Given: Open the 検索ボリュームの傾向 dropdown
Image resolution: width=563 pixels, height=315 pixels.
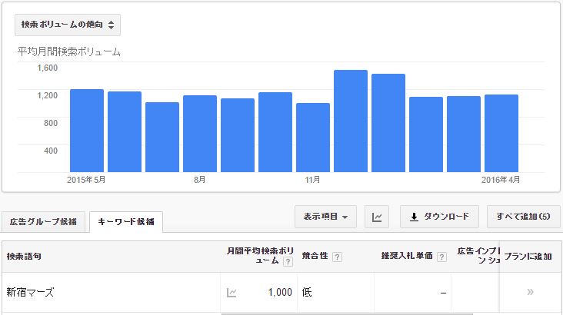Looking at the screenshot, I should point(68,25).
